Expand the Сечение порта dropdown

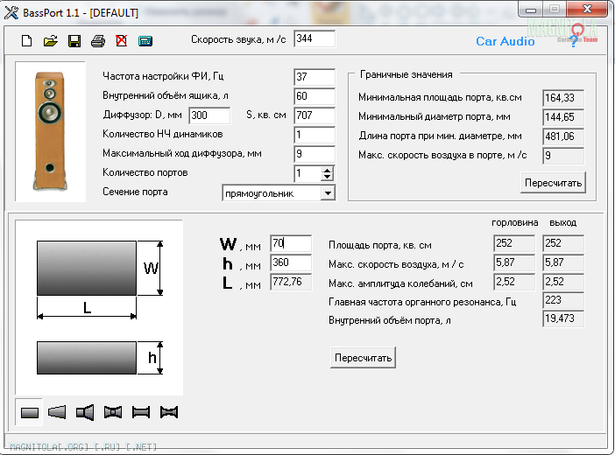[328, 192]
